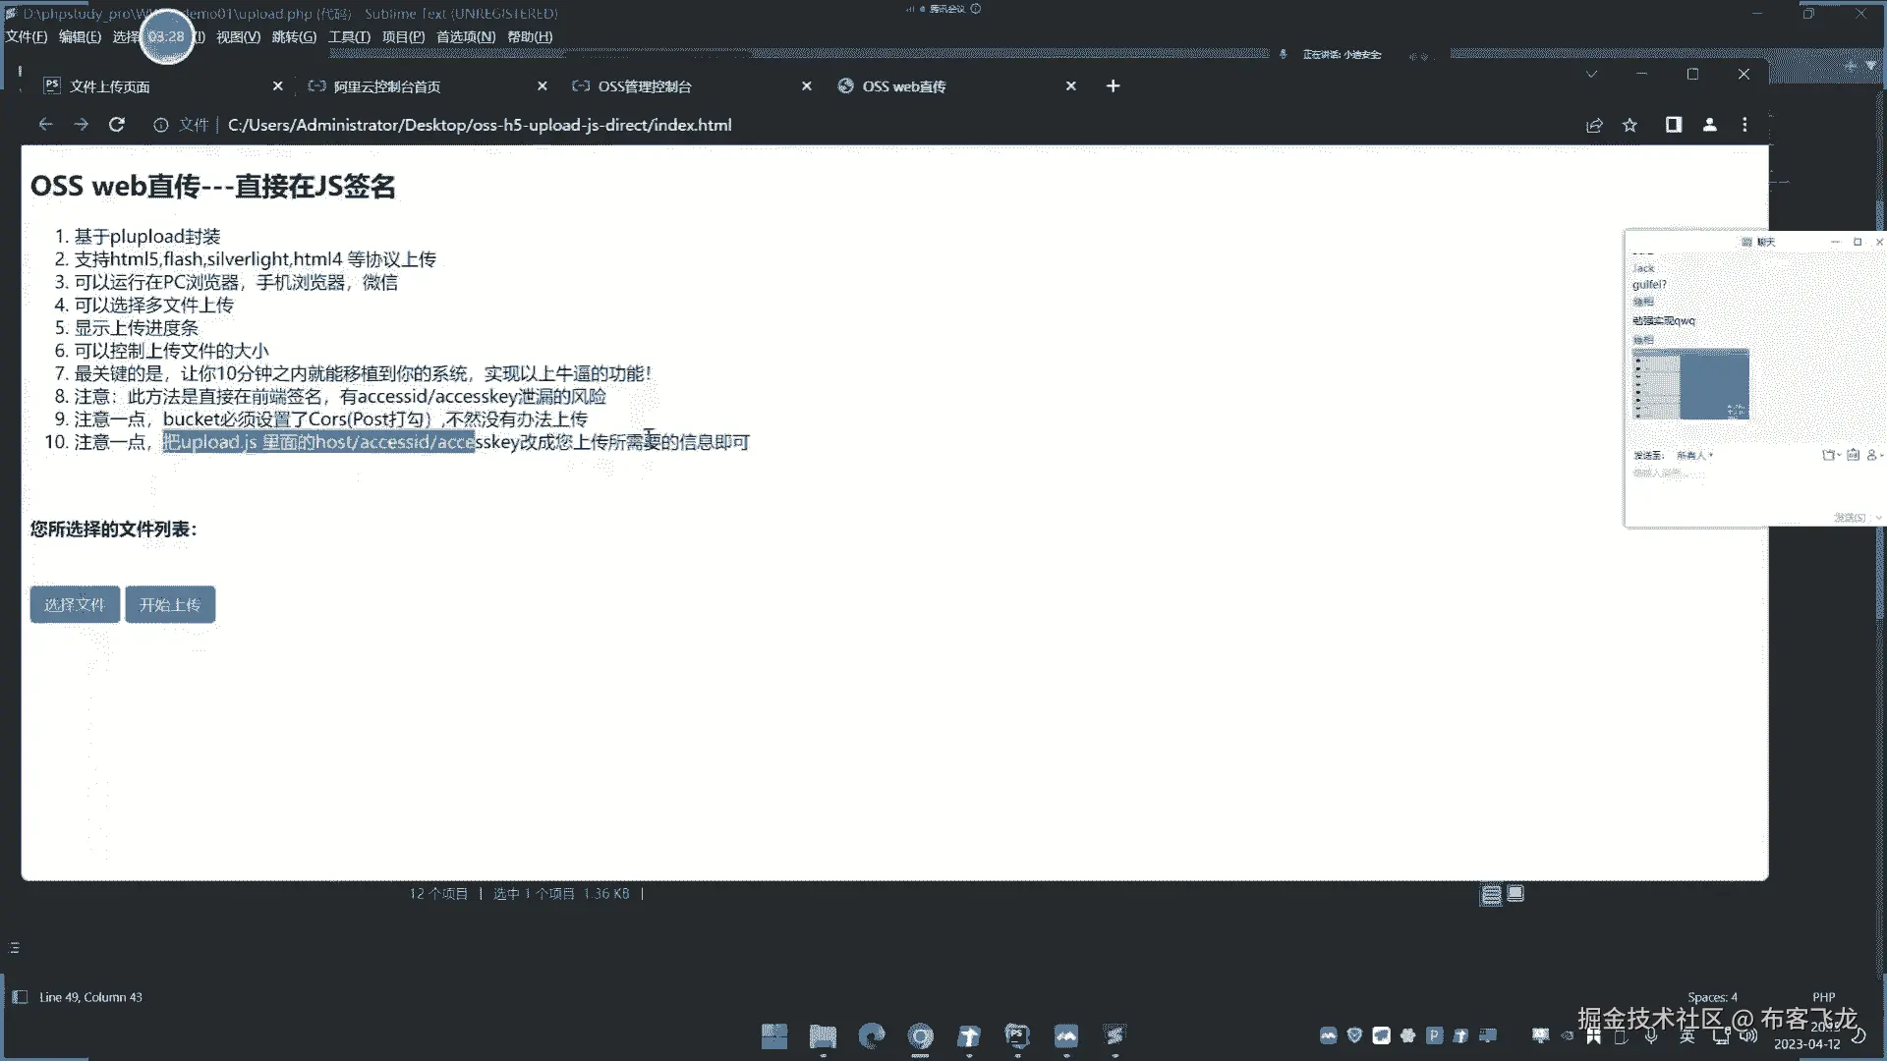Bookmark this page with the star icon
Screen dimensions: 1887x1061
pyautogui.click(x=1630, y=125)
